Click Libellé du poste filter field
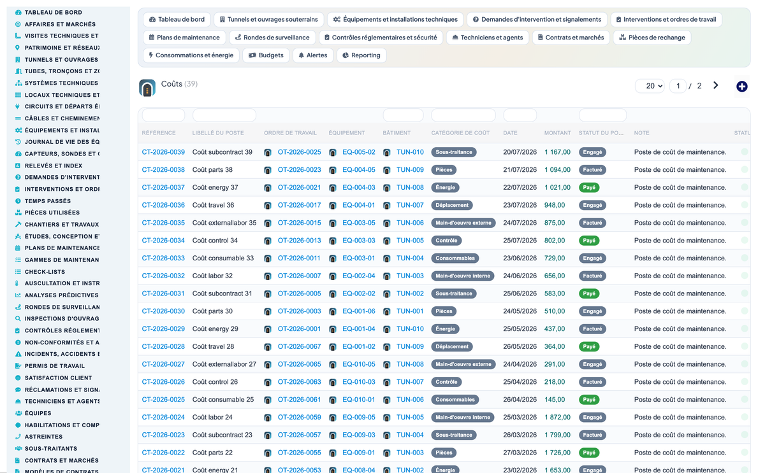 click(x=224, y=115)
